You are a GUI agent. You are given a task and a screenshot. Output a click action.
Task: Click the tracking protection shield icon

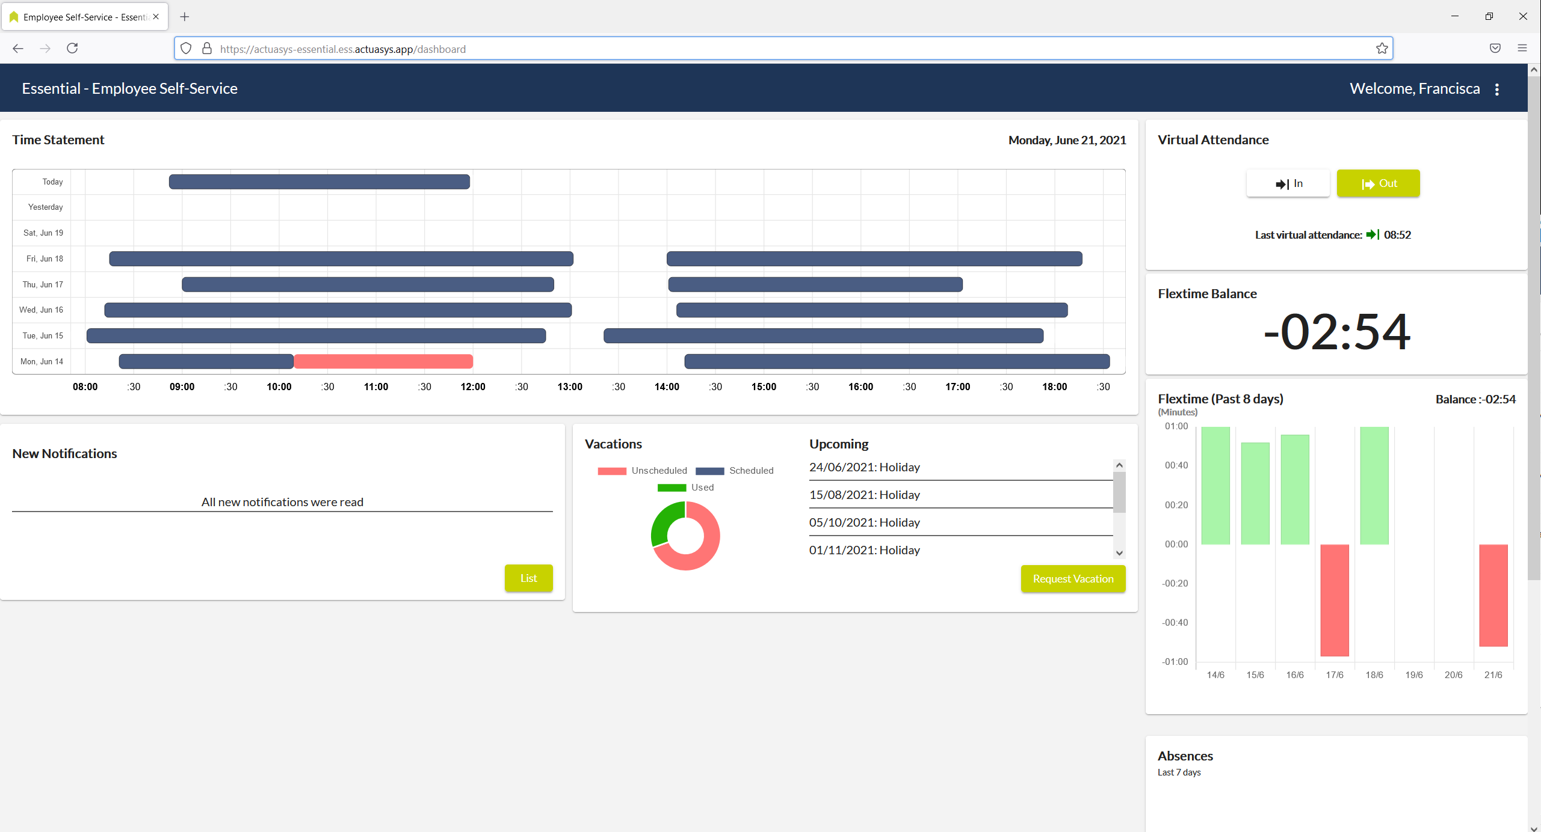tap(186, 49)
